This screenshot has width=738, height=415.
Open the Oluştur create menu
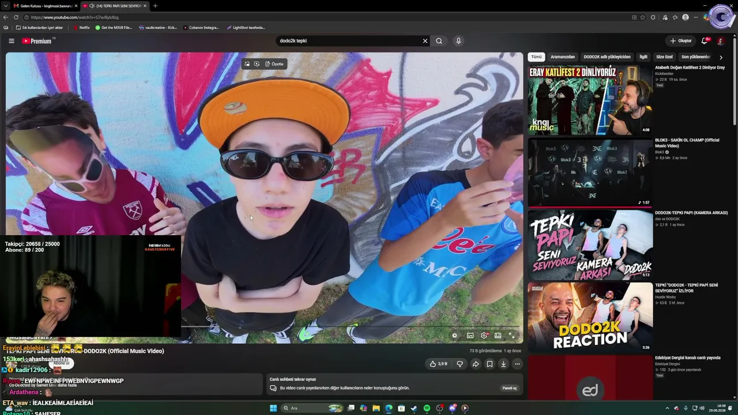[x=681, y=41]
